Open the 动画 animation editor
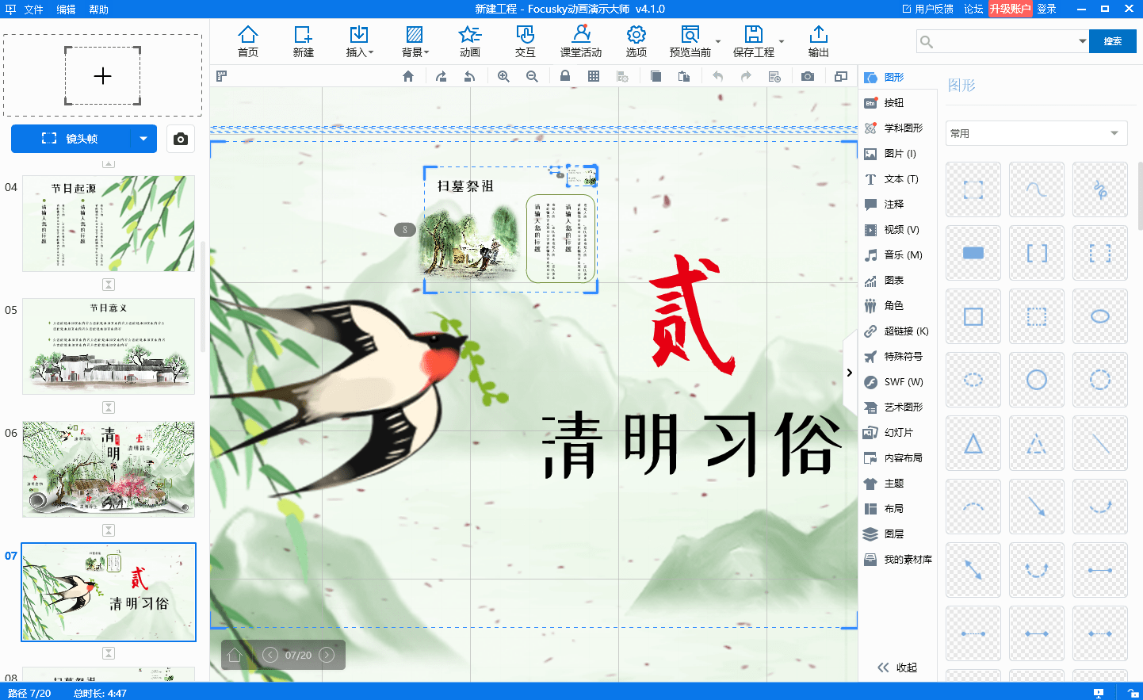Screen dimensions: 1143x700 [x=470, y=41]
